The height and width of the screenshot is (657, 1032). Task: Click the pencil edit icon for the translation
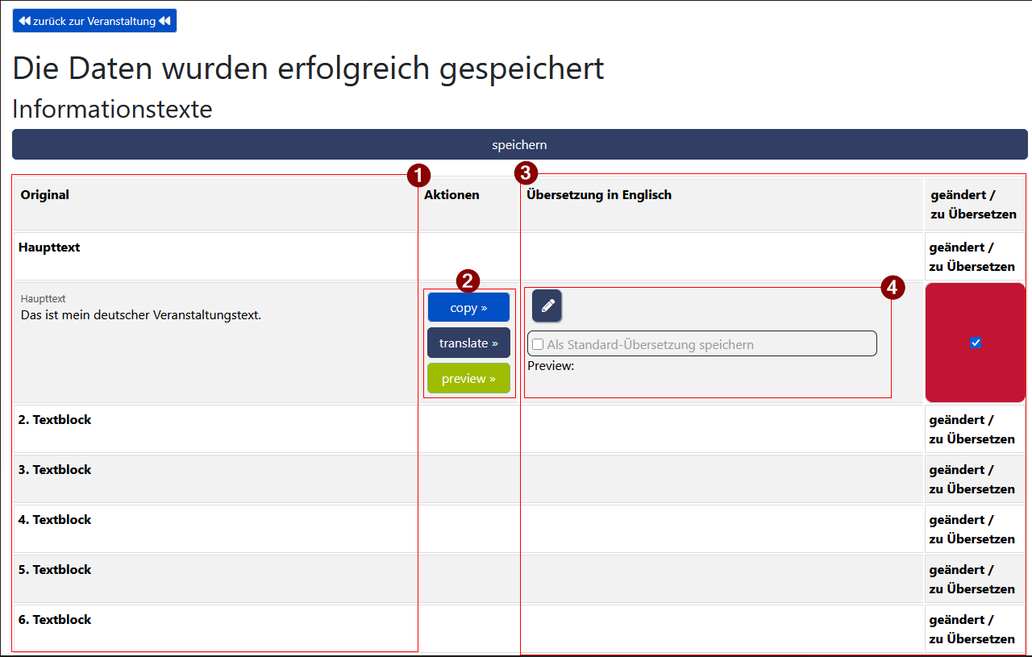coord(547,306)
